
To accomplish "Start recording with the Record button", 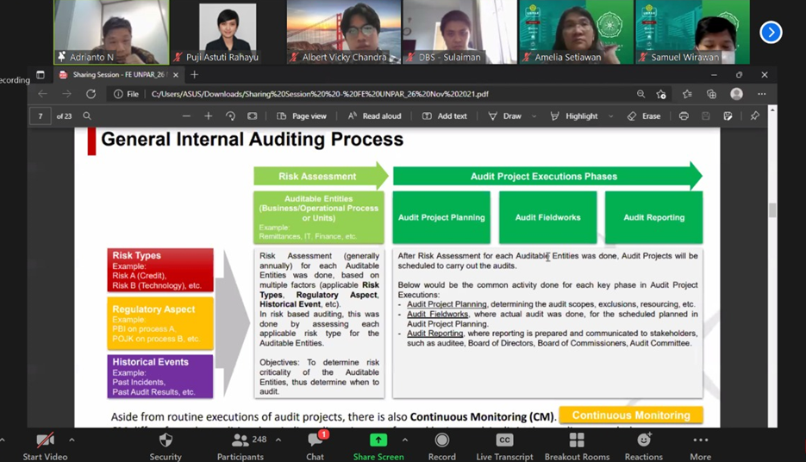I will coord(442,440).
